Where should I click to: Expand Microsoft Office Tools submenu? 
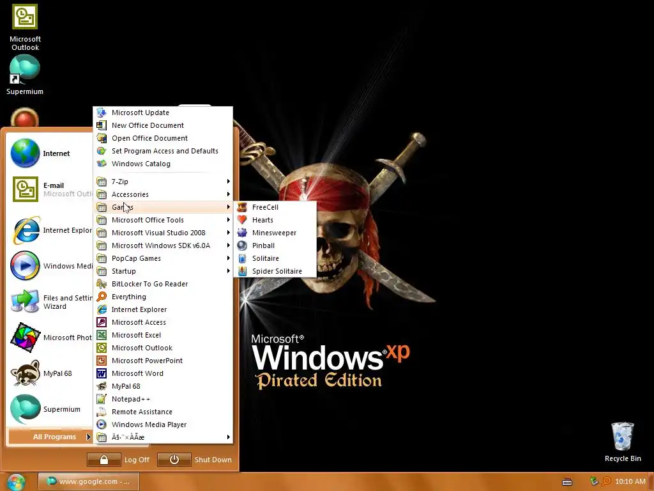pos(163,220)
